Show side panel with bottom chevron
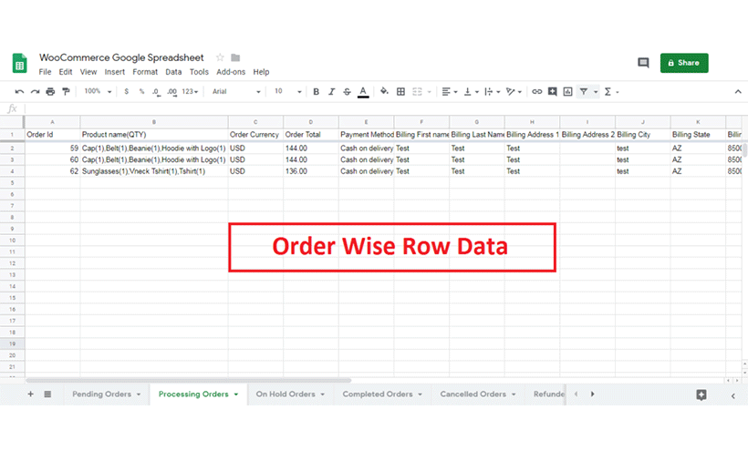The width and height of the screenshot is (748, 451). 733,395
